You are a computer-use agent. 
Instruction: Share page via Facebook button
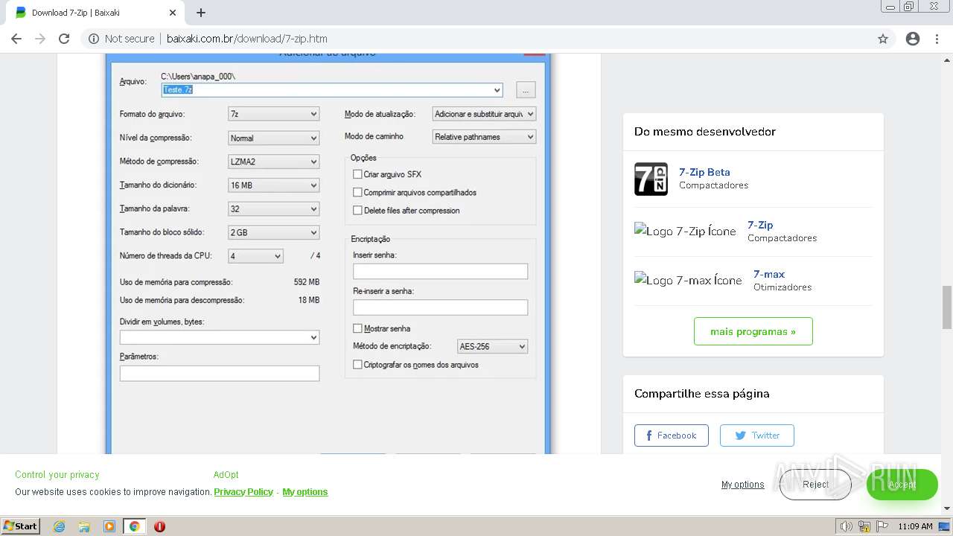tap(672, 435)
